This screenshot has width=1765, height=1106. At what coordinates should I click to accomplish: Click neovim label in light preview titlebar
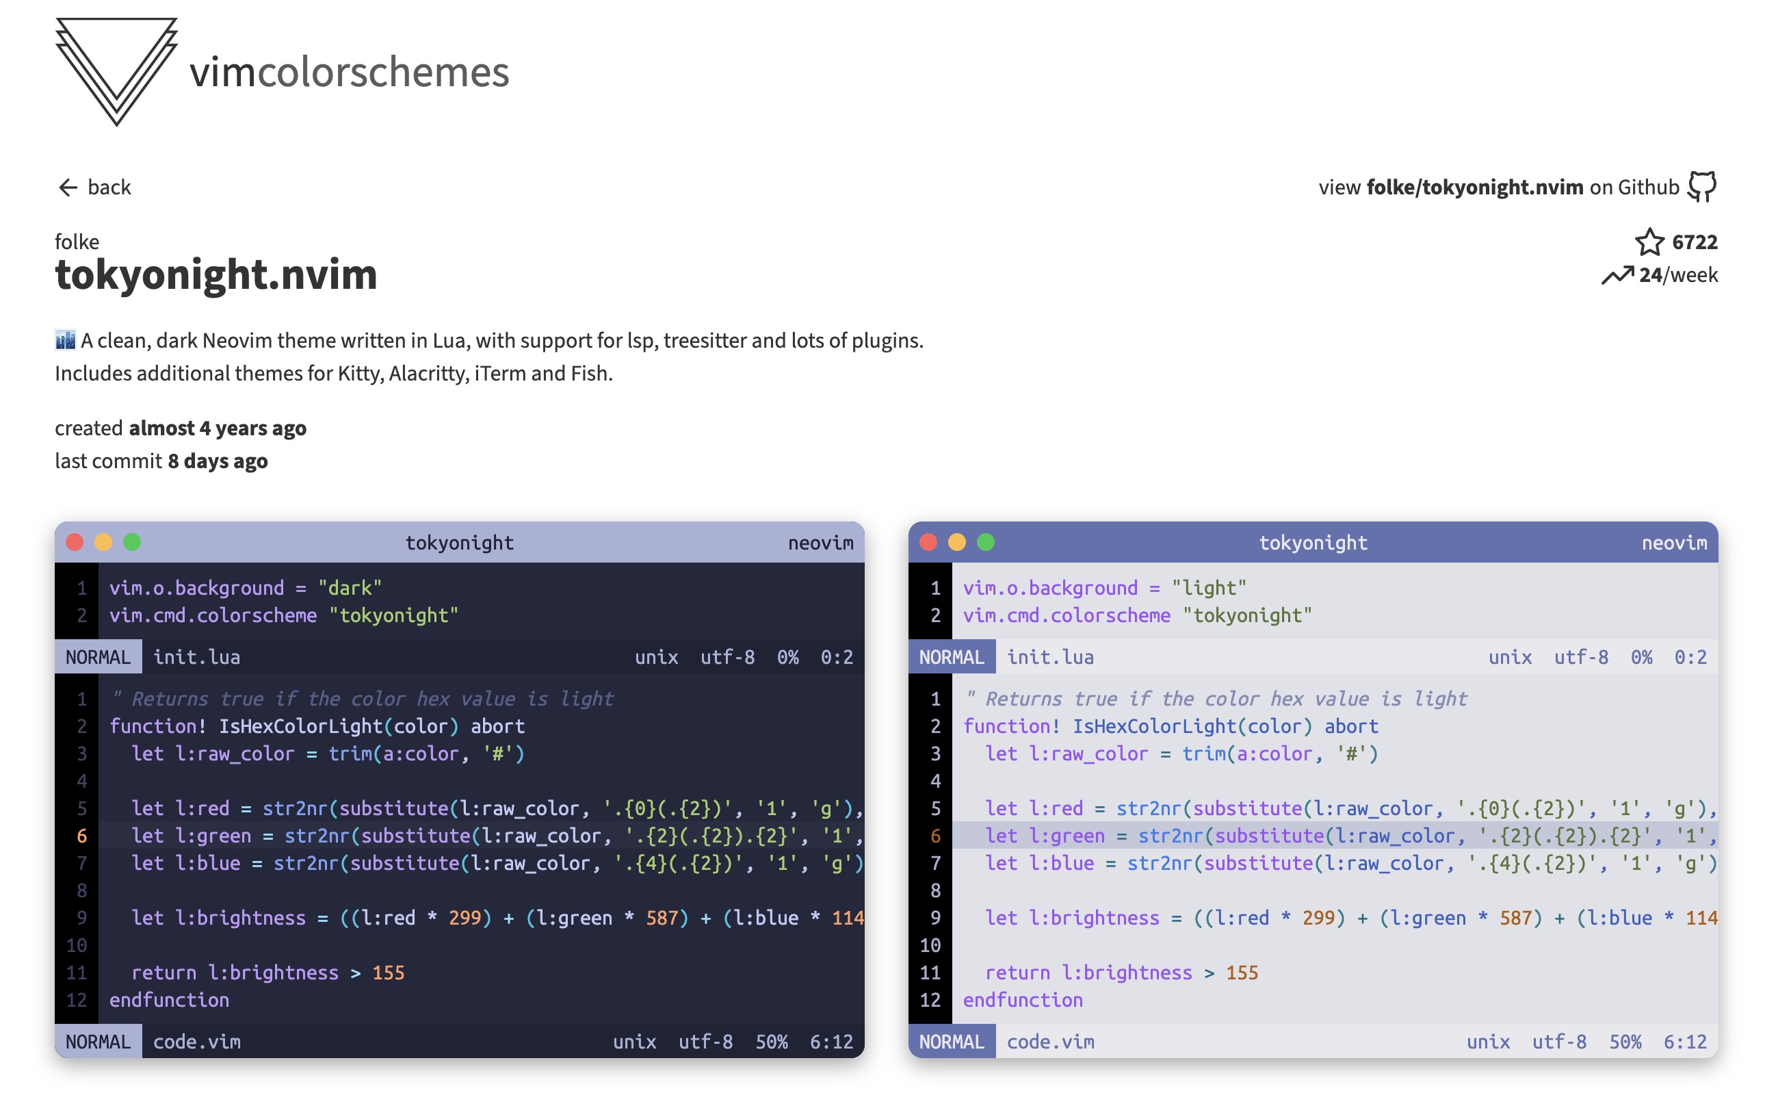click(x=1673, y=542)
